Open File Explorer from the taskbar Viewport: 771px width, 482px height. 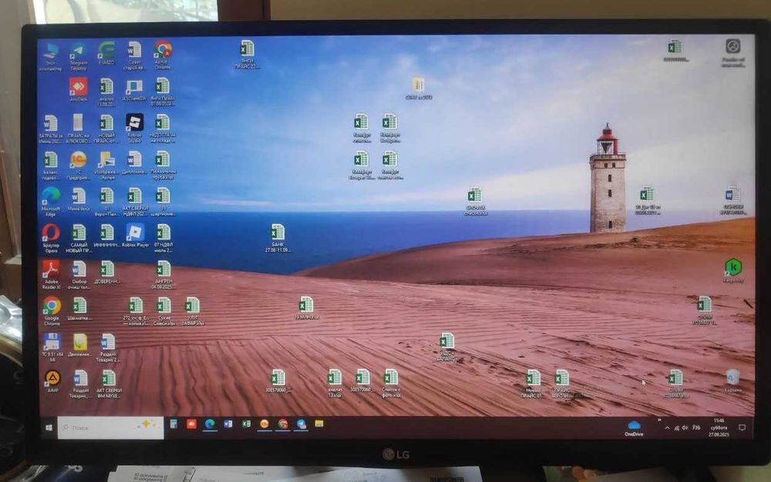[319, 423]
